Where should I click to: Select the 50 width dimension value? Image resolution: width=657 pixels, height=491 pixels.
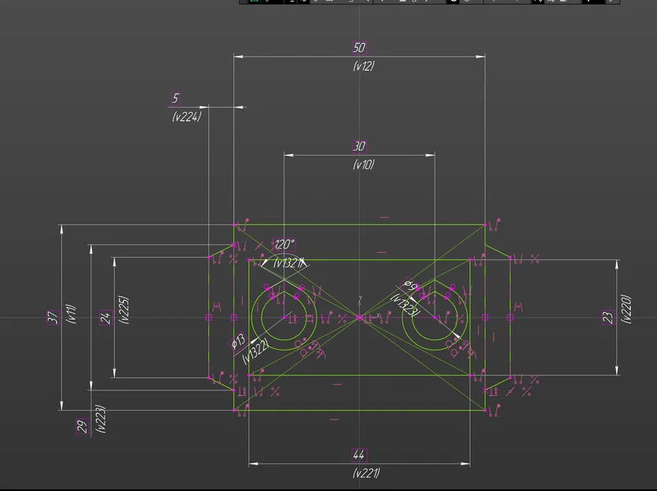(359, 47)
